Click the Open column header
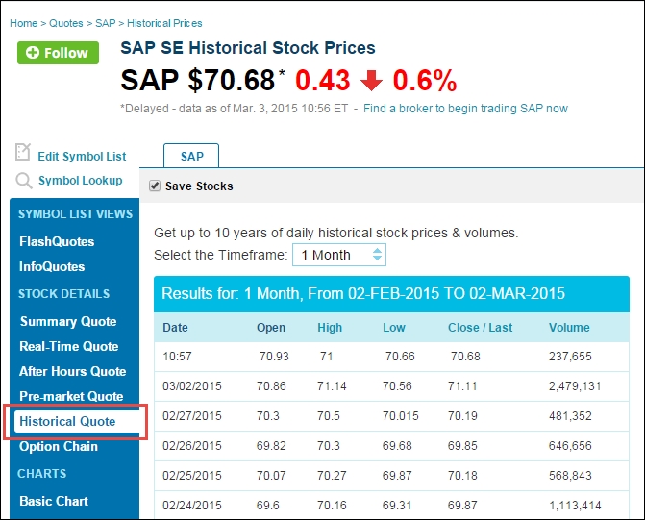645x520 pixels. 271,328
